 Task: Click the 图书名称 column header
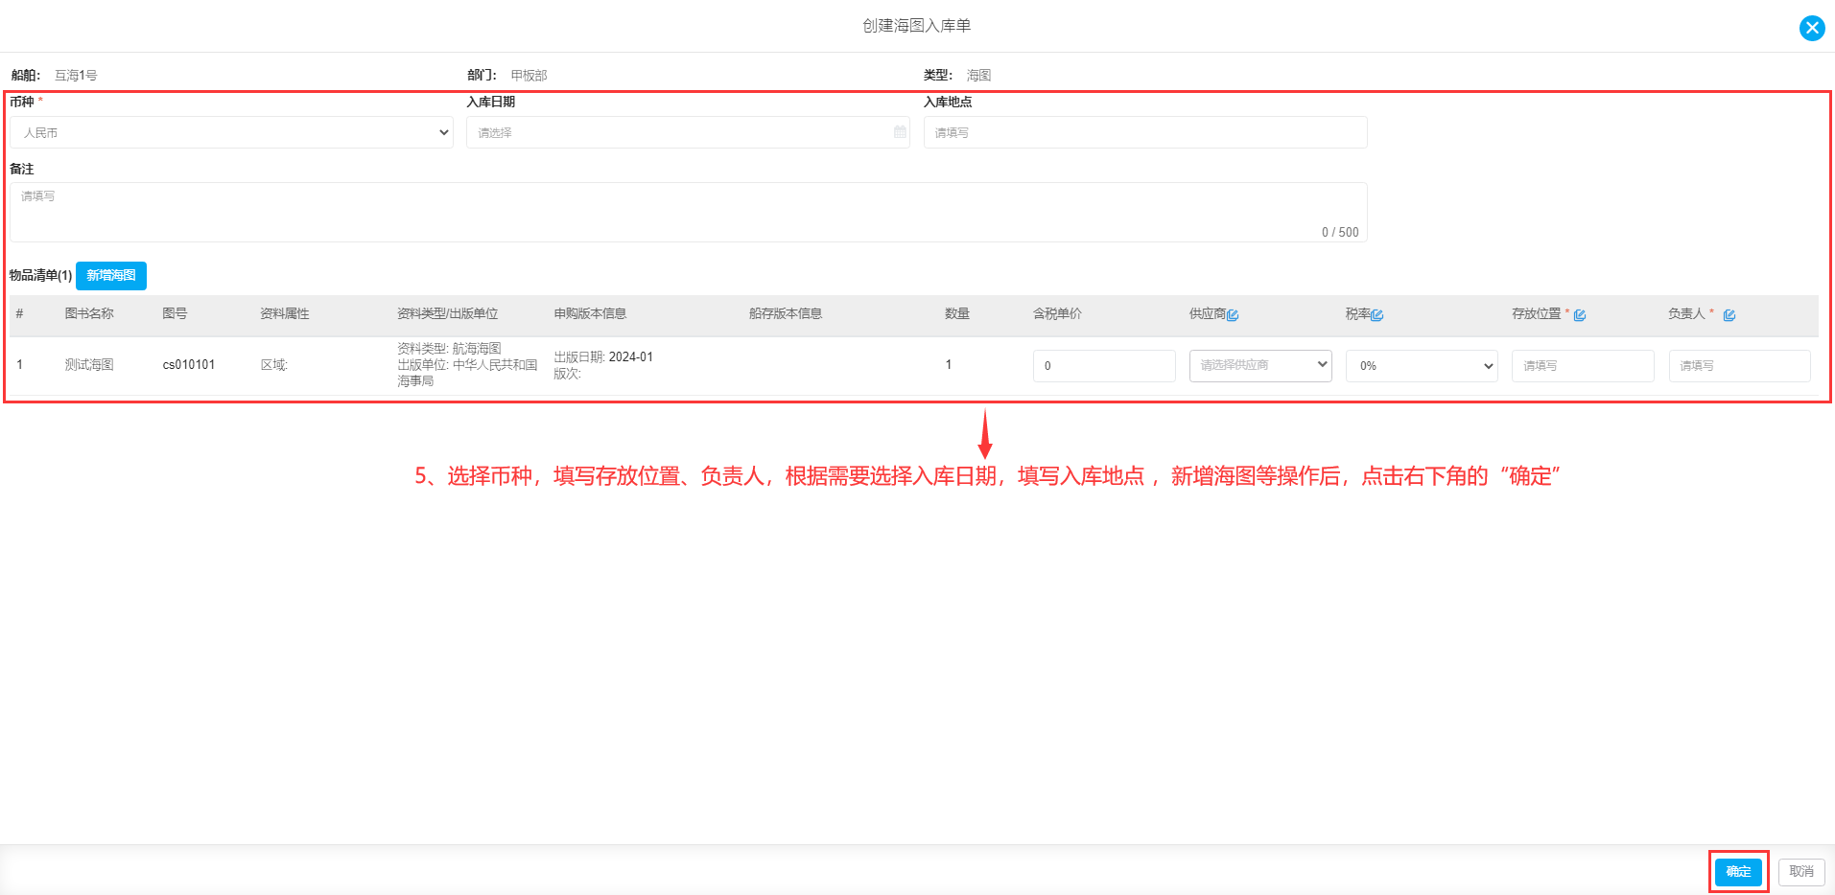pos(89,314)
